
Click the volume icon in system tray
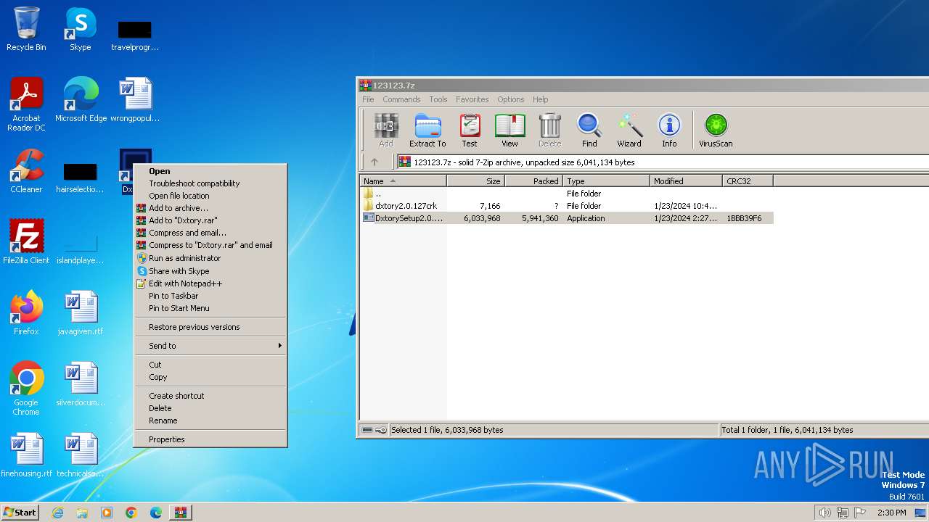[824, 513]
